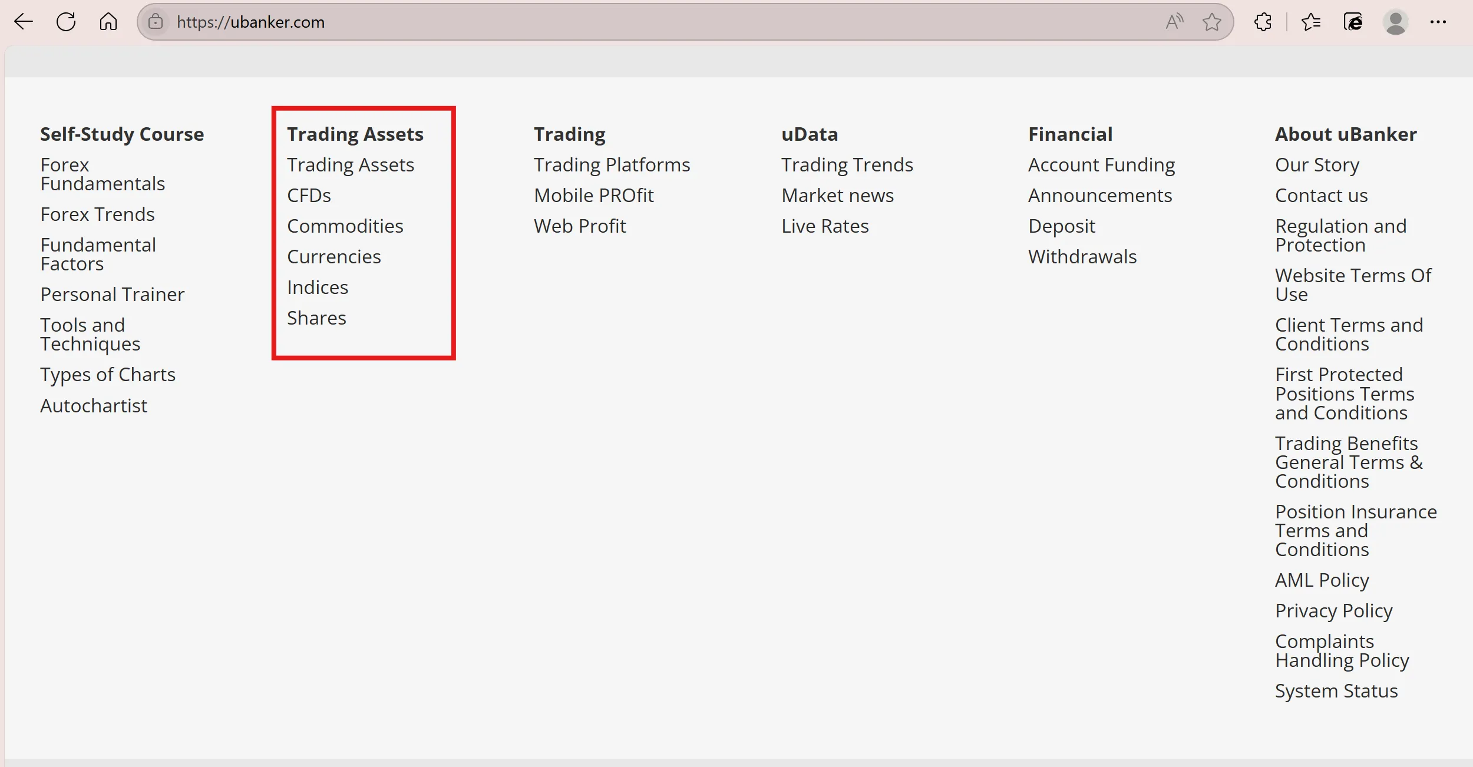This screenshot has width=1473, height=767.
Task: Open the Deposit link
Action: click(1062, 227)
